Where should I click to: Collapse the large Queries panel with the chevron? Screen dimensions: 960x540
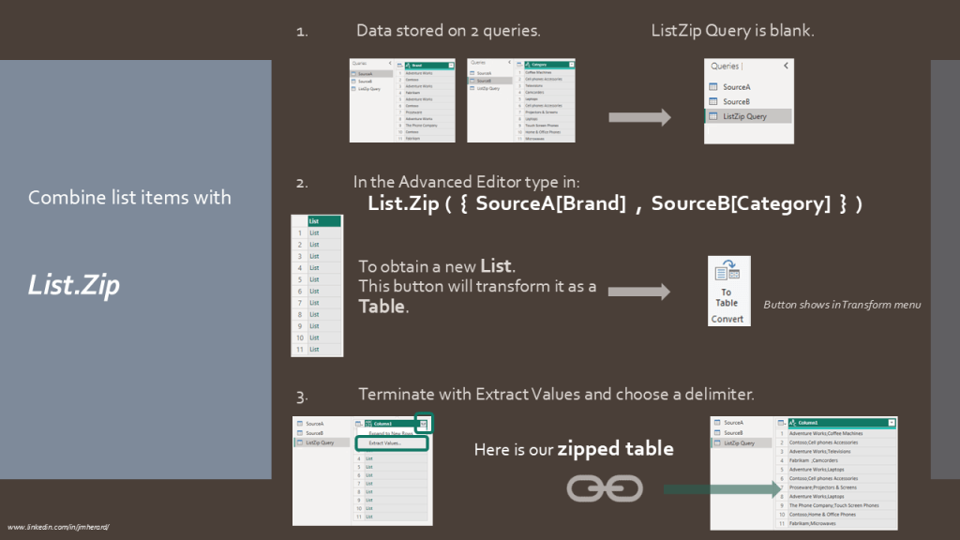[786, 67]
